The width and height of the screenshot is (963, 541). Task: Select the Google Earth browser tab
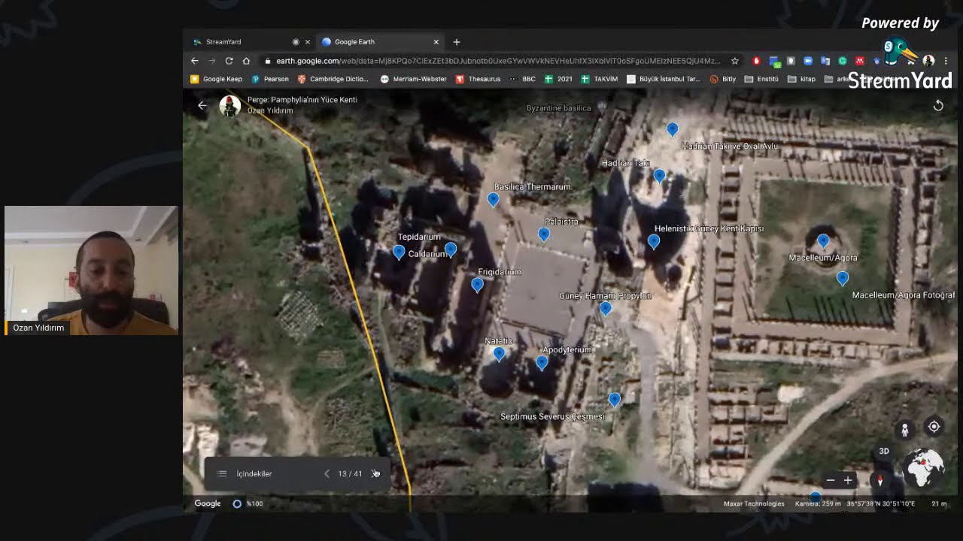380,42
